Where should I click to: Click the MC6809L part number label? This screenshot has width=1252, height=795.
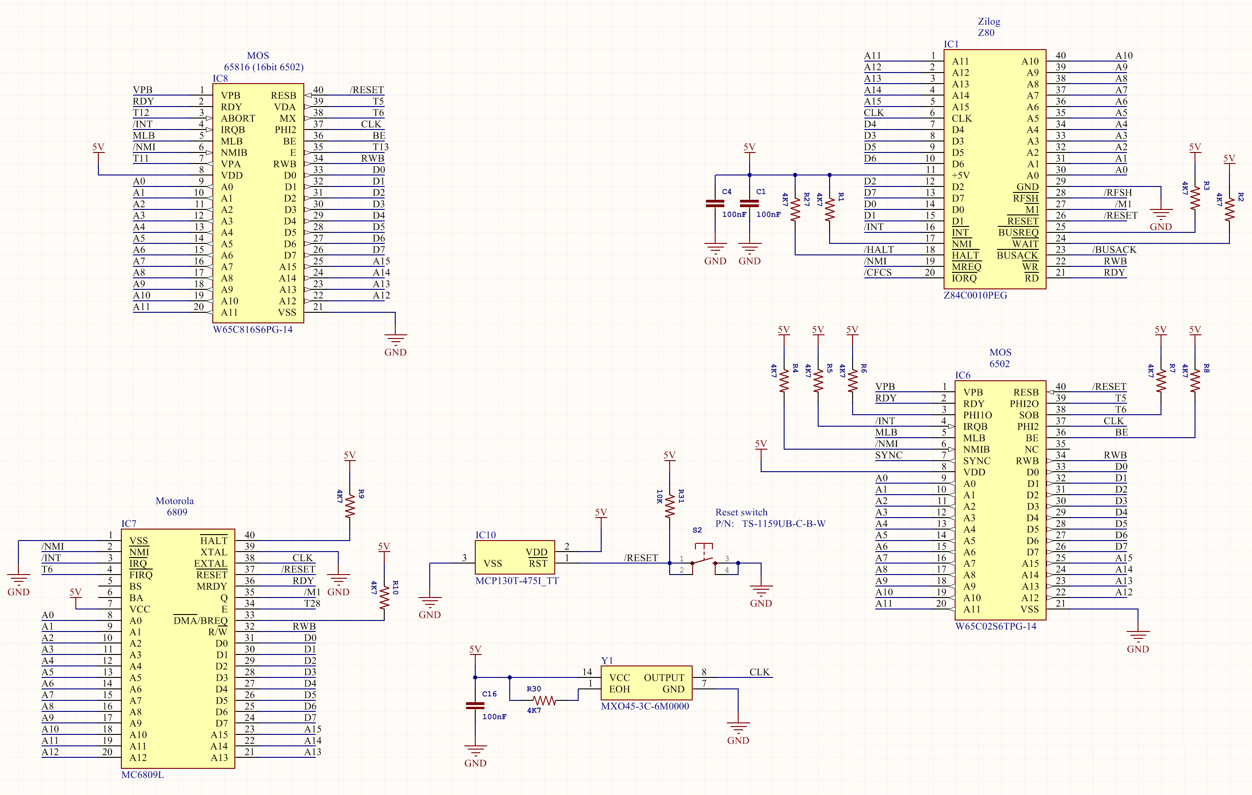tap(142, 774)
